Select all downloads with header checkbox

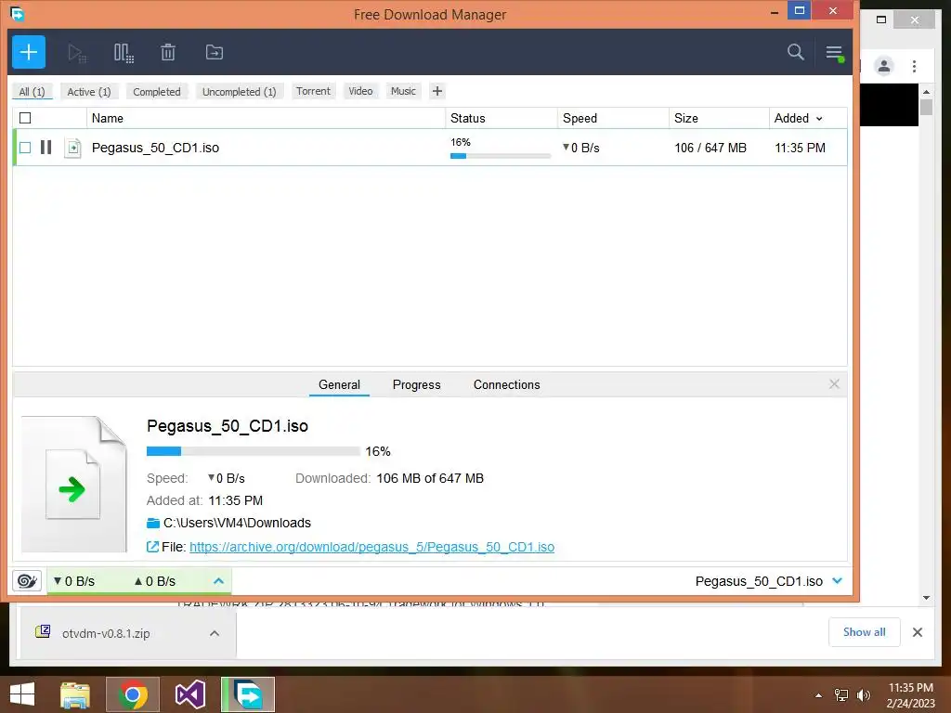click(25, 118)
